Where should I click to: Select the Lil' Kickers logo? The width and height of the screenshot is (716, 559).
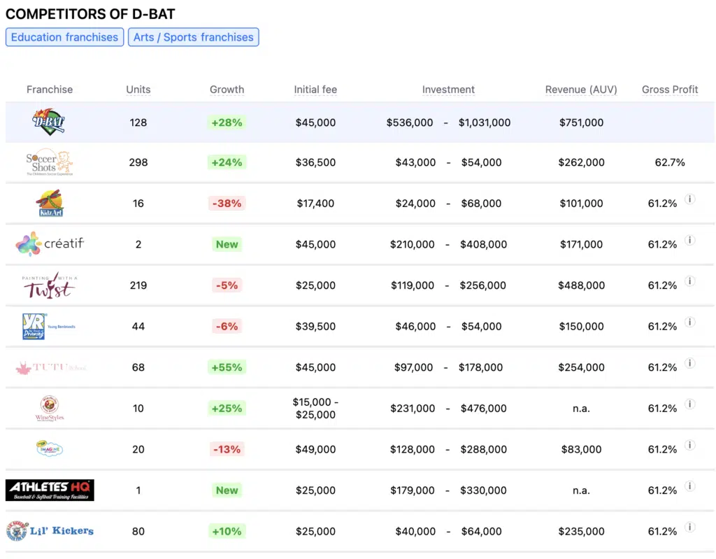50,530
